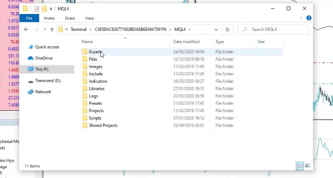Viewport: 333px width, 178px height.
Task: Expand the ribbon with the chevron
Action: tap(301, 18)
